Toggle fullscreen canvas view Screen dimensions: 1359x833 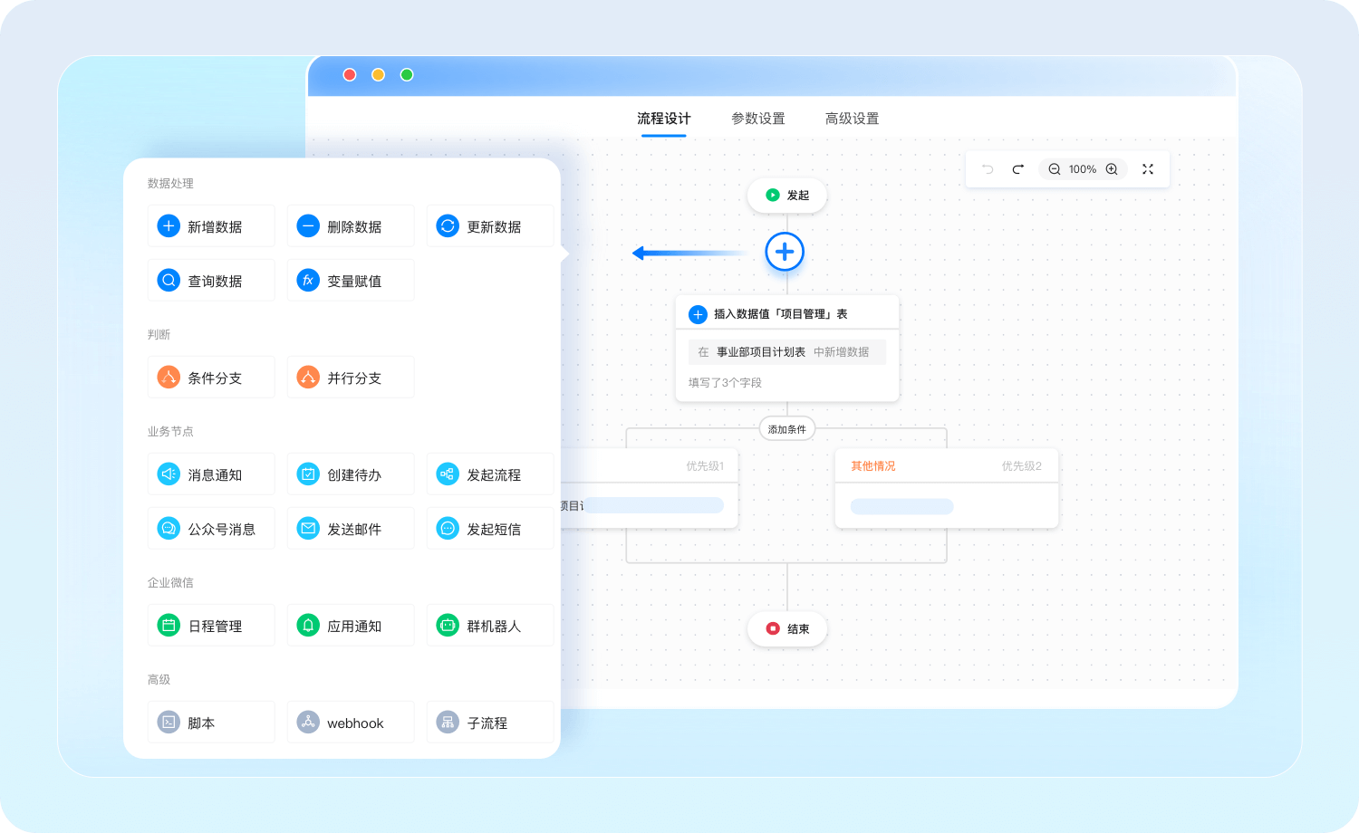[x=1148, y=169]
